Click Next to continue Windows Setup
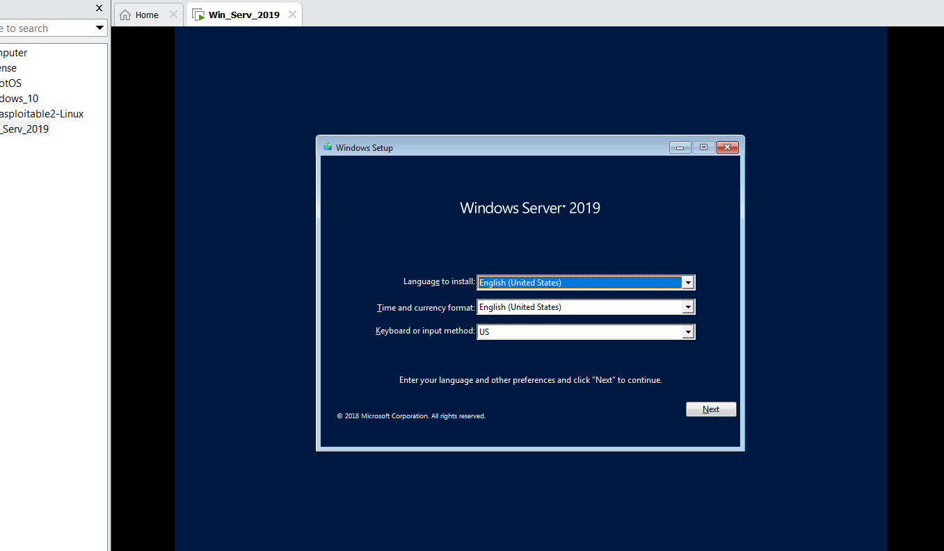Screen dimensions: 944x551 [711, 409]
